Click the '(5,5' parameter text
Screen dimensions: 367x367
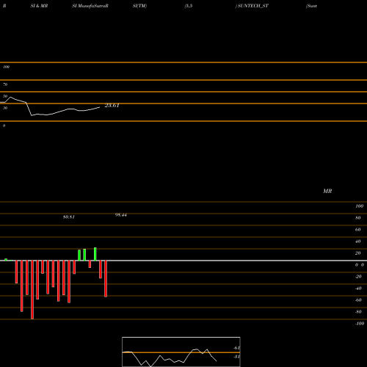click(x=189, y=6)
